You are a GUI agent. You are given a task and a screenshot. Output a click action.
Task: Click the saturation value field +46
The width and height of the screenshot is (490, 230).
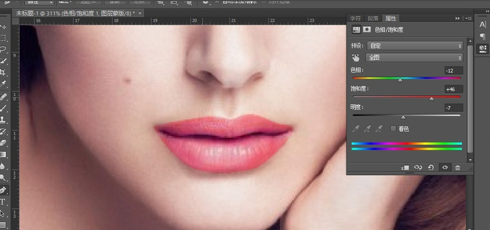coord(454,89)
